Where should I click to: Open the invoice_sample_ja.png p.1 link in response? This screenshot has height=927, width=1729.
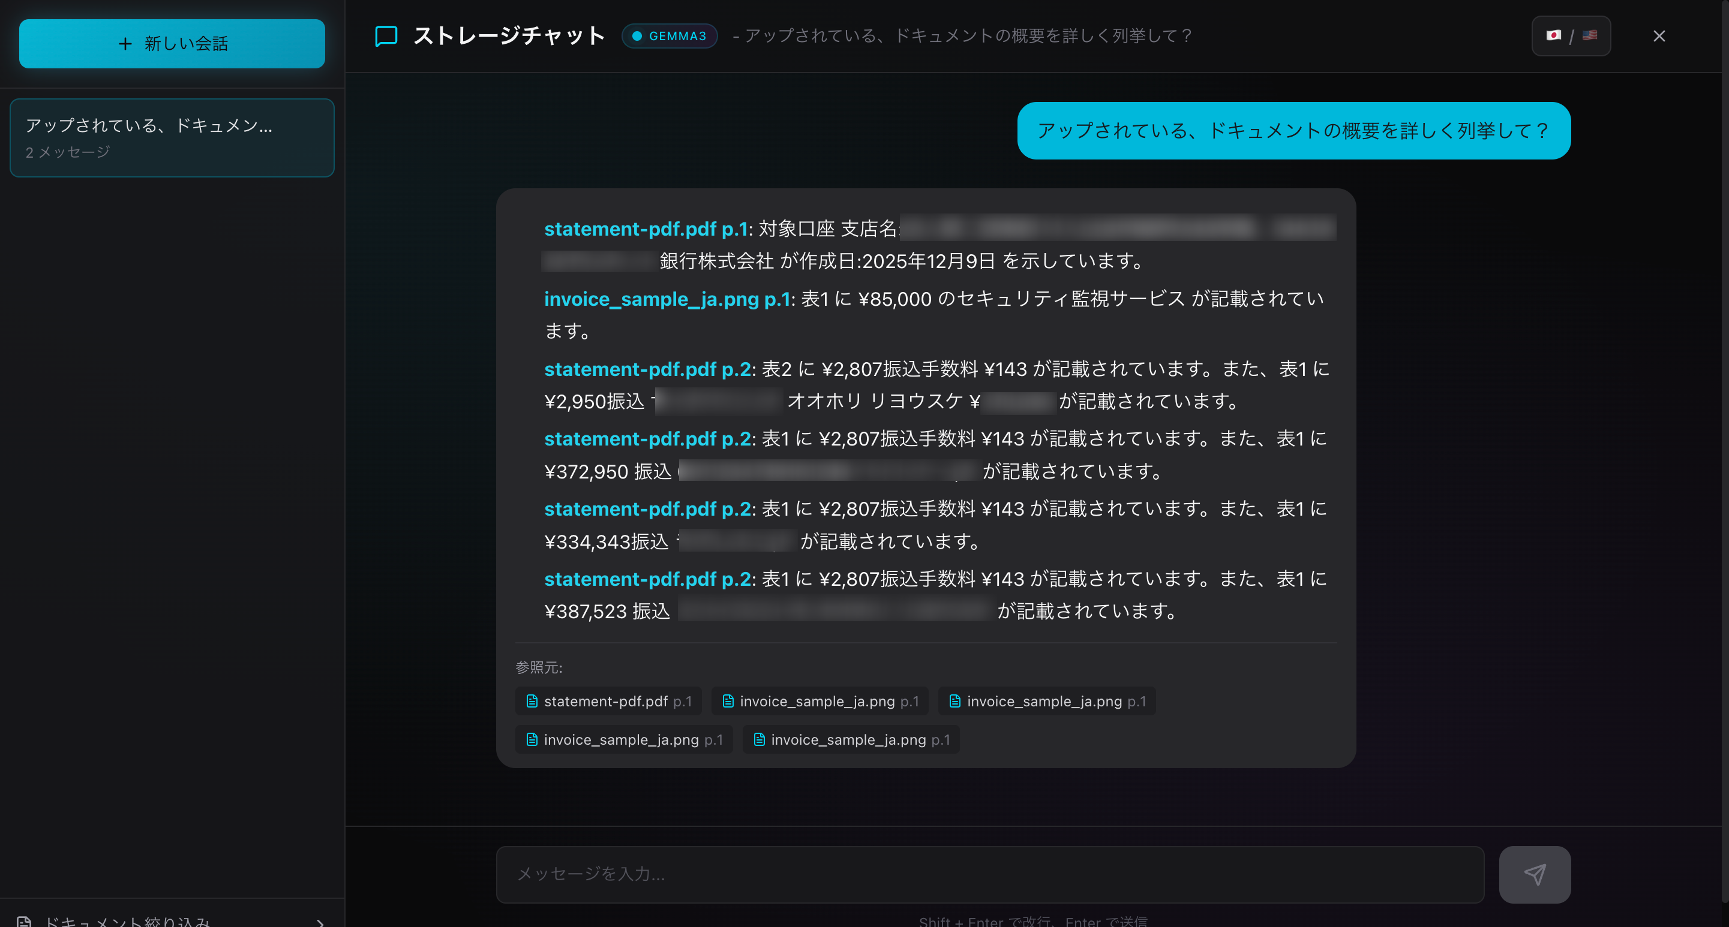[667, 299]
